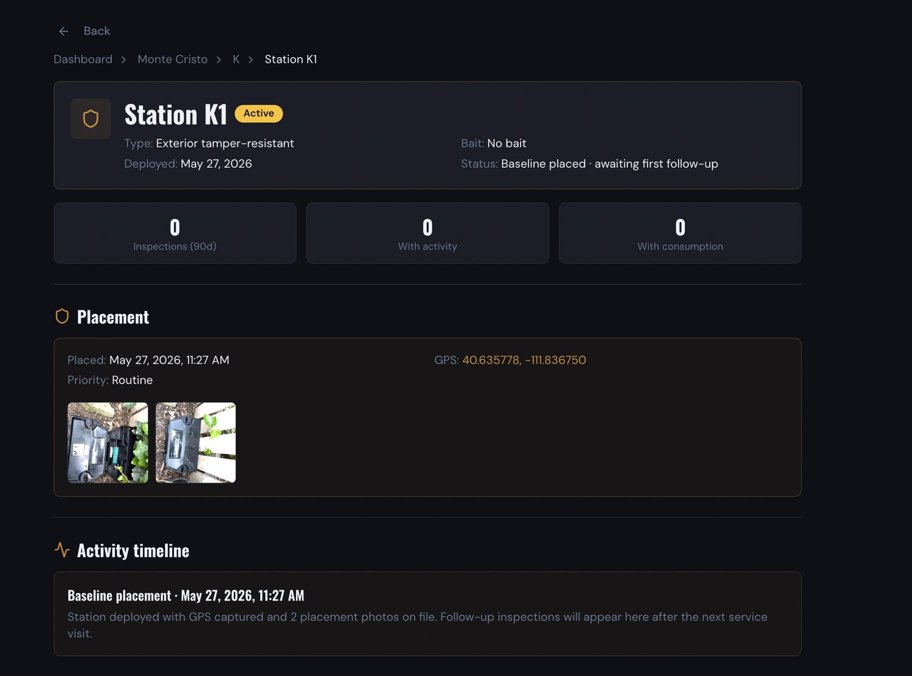Select the Deployed May 27, 2026 value
The height and width of the screenshot is (676, 912).
tap(216, 164)
